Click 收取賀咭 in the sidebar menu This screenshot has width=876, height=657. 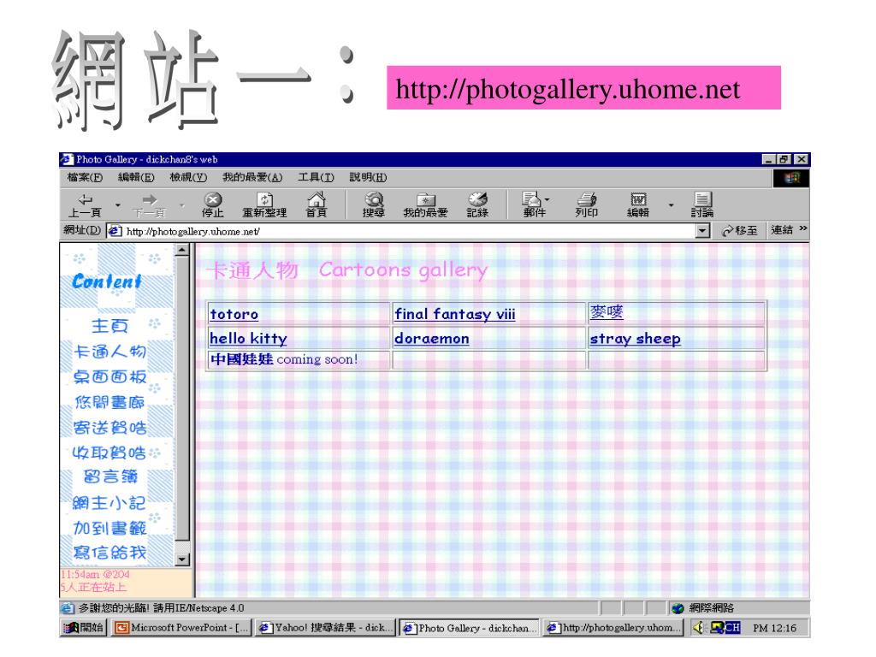109,453
